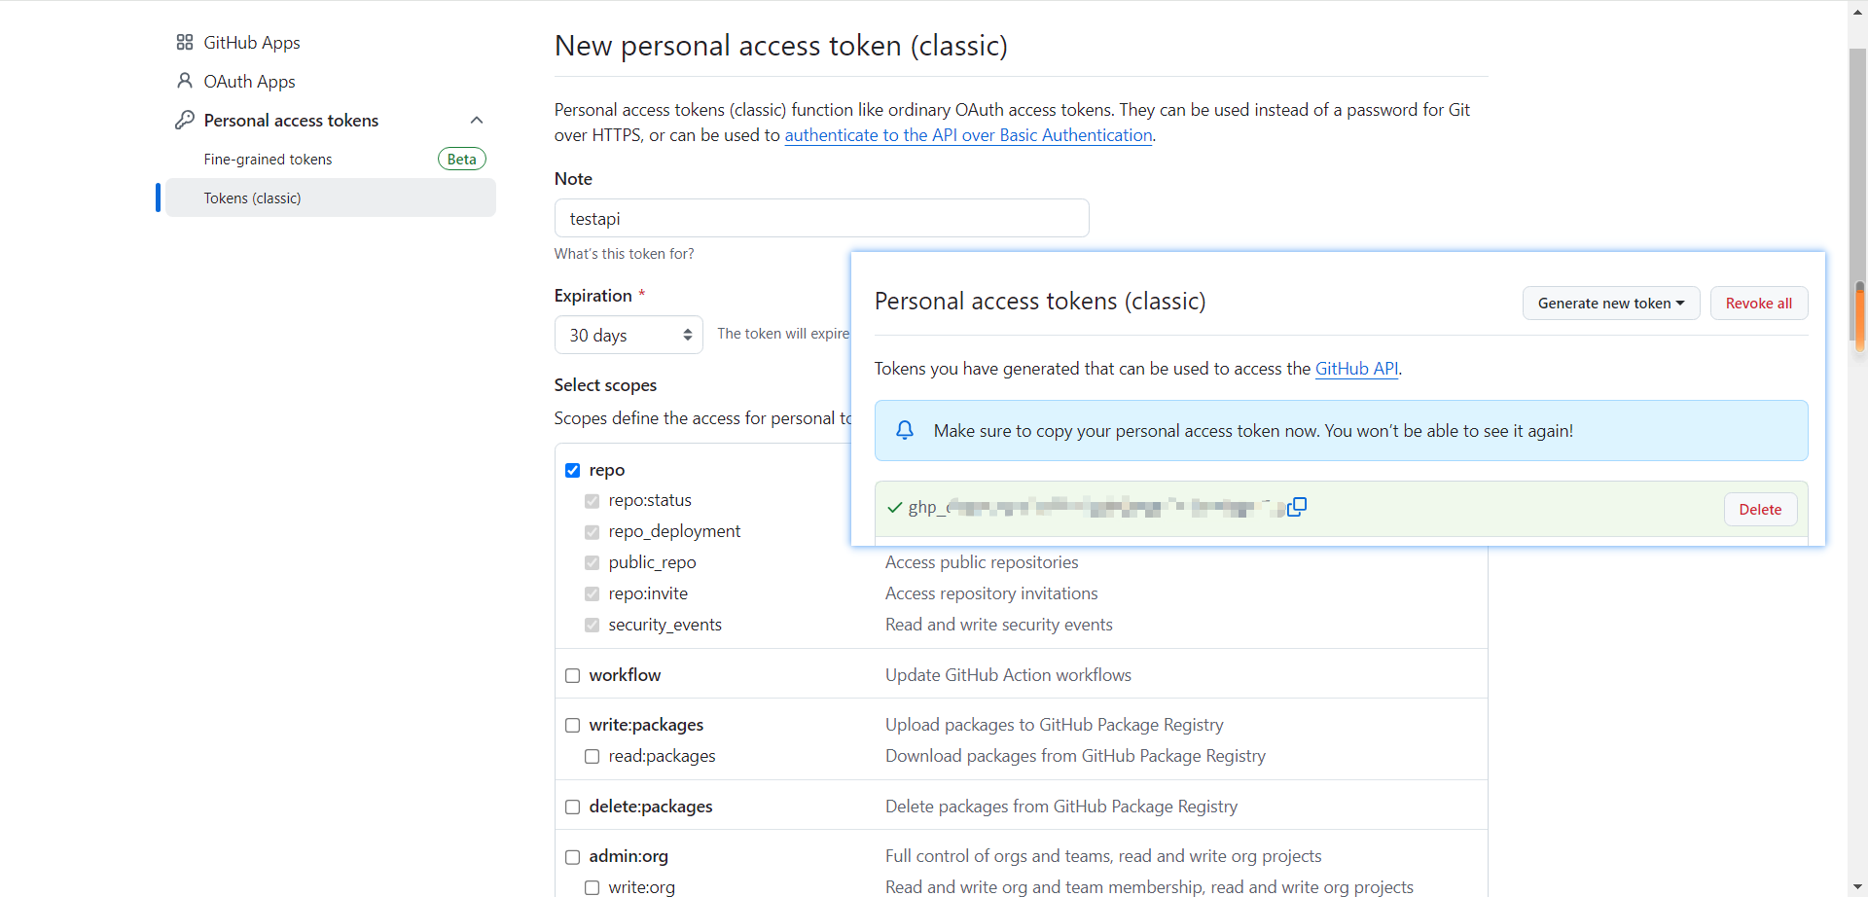
Task: Click the Personal access tokens key icon
Action: [x=185, y=120]
